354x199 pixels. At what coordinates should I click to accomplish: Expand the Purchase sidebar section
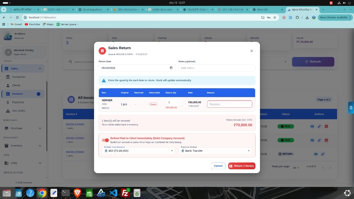40,129
